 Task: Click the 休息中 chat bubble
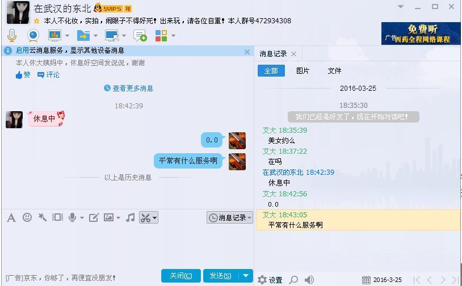[47, 119]
